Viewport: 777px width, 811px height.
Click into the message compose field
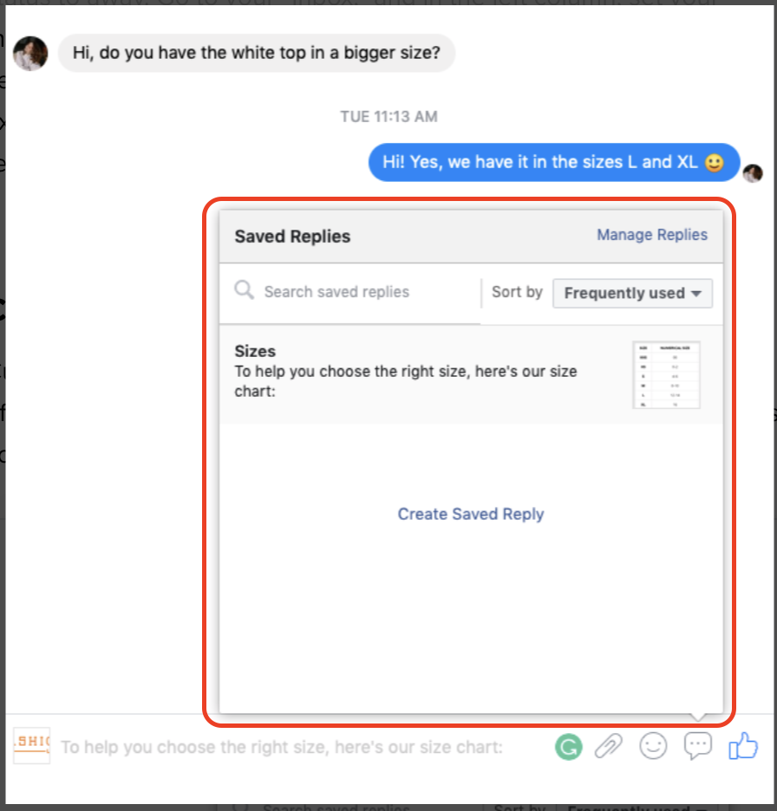click(300, 747)
